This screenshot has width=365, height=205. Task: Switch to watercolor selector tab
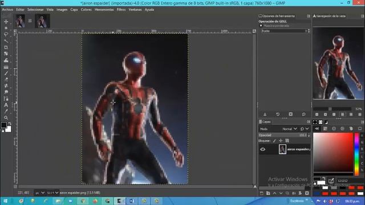click(x=334, y=129)
